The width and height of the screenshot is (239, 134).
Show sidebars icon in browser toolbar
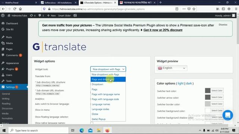coord(223,9)
